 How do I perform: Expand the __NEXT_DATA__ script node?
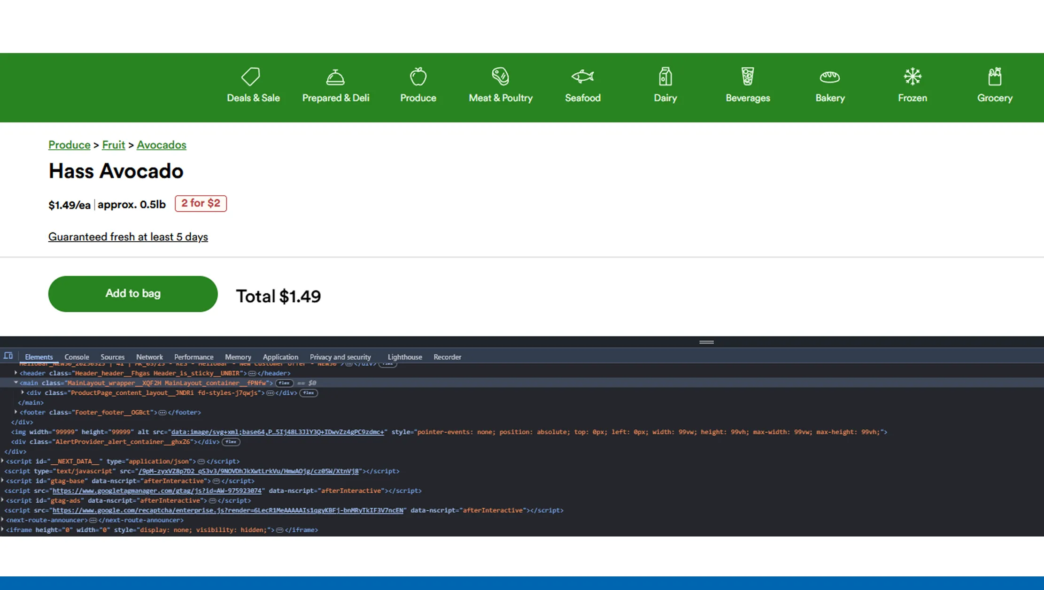click(3, 461)
